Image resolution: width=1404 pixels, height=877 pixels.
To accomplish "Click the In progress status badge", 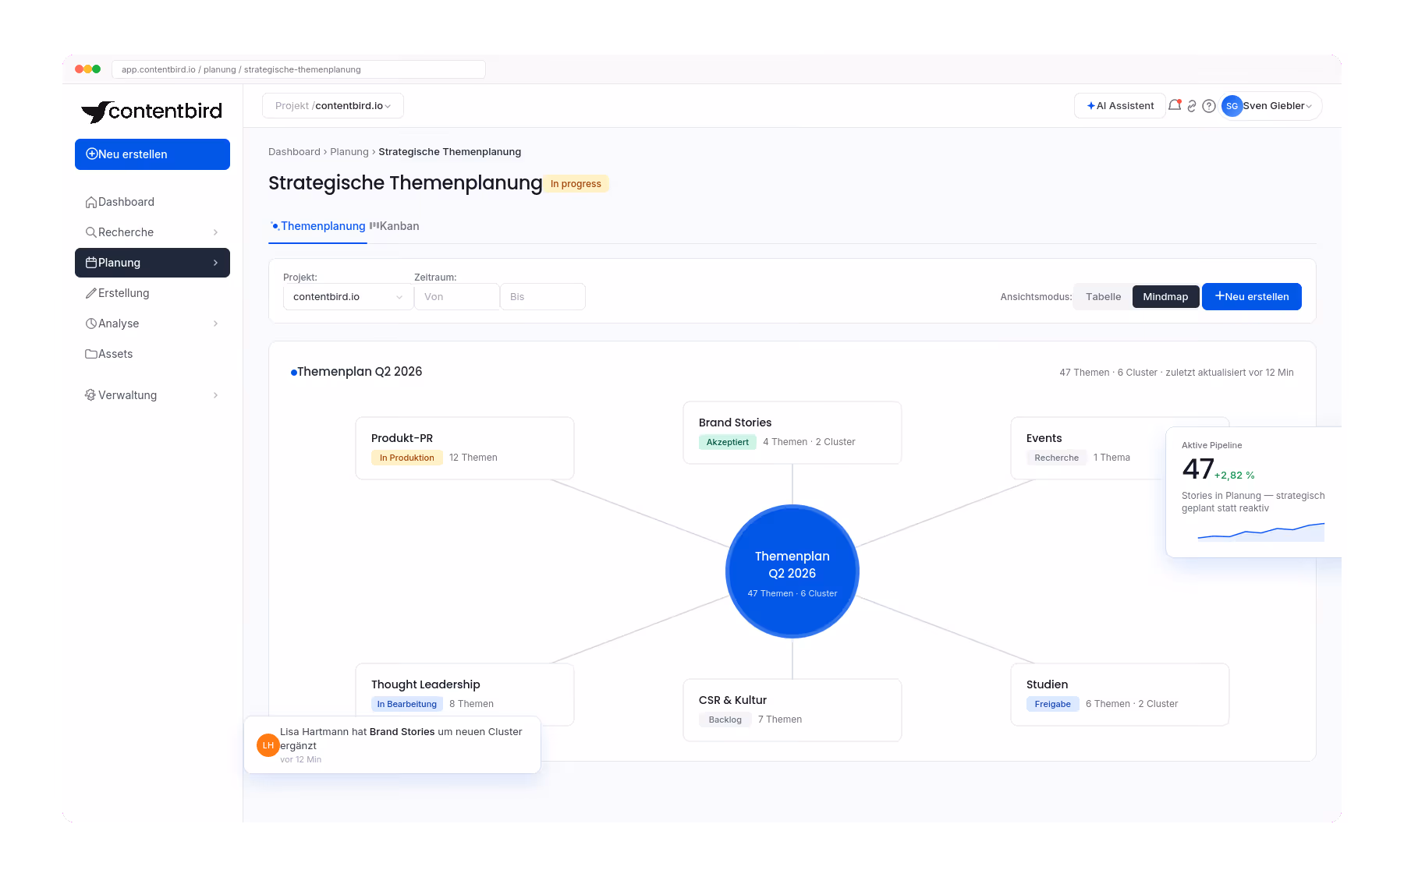I will click(x=576, y=184).
